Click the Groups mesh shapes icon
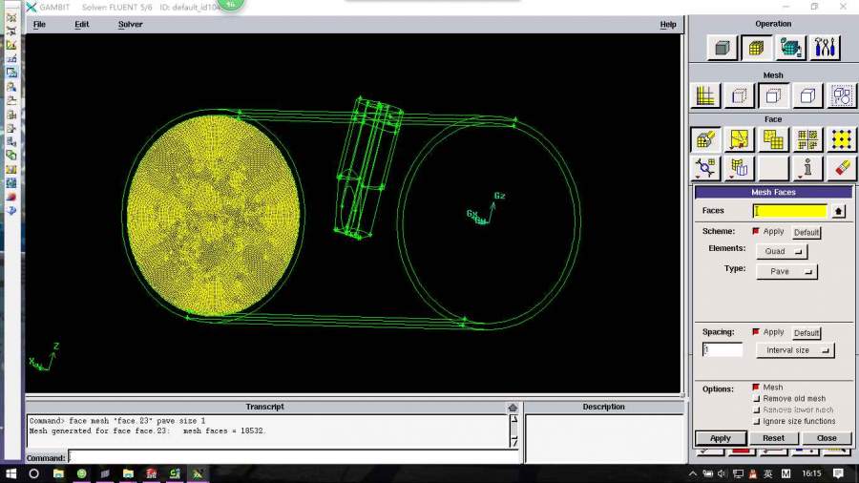The height and width of the screenshot is (483, 859). 841,95
